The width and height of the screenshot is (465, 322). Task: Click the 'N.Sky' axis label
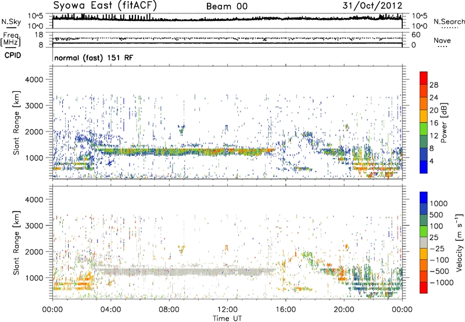pyautogui.click(x=11, y=22)
